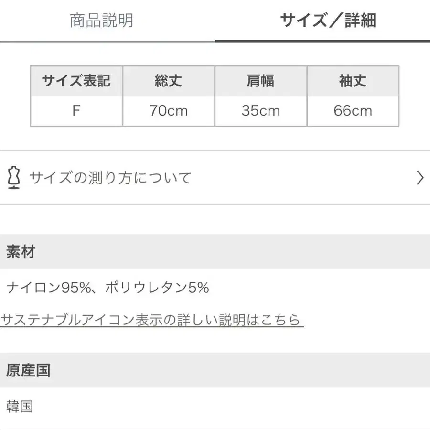430x430 pixels.
Task: Click the 袖丈 column header
Action: 353,81
